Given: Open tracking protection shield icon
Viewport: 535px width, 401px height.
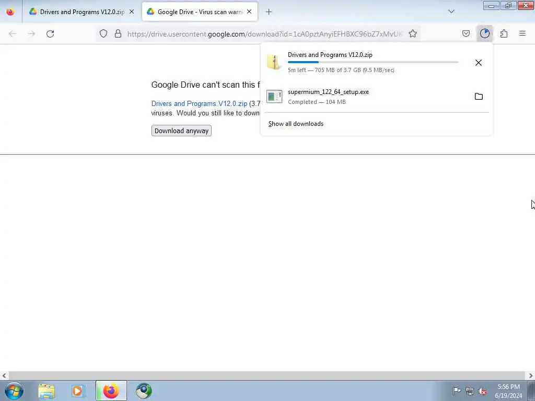Looking at the screenshot, I should coord(103,33).
